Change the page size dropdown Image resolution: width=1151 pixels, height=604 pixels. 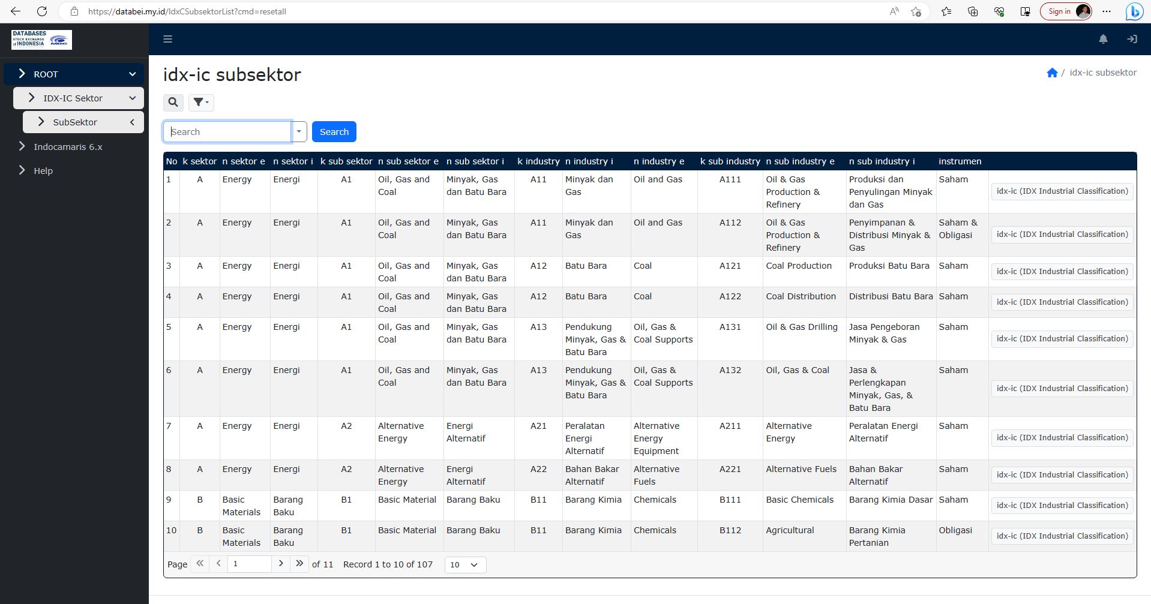point(465,564)
